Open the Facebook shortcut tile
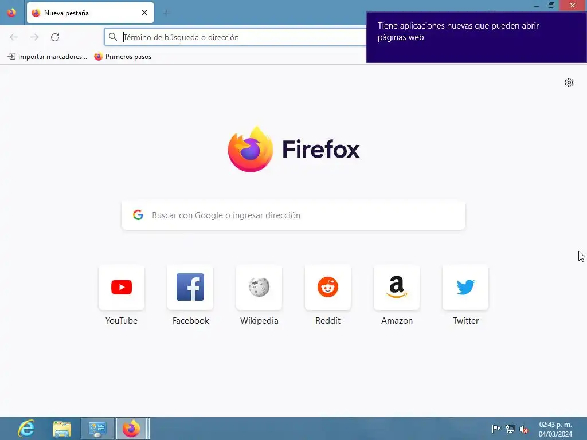The width and height of the screenshot is (587, 440). click(x=190, y=288)
